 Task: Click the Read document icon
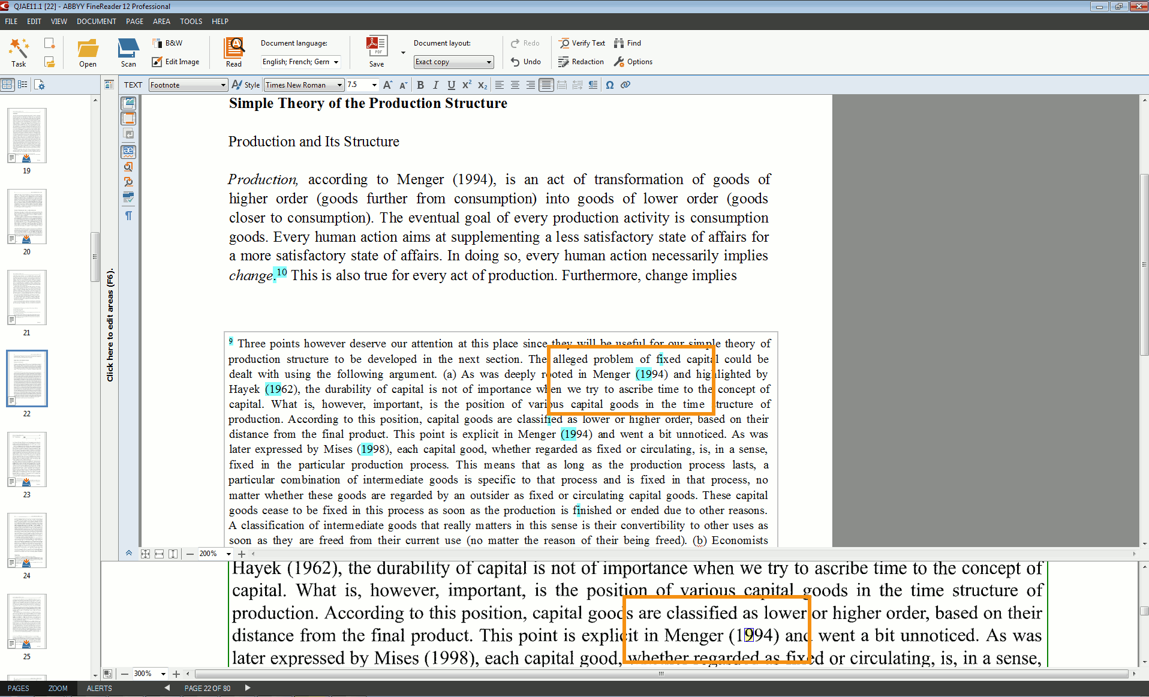(234, 52)
